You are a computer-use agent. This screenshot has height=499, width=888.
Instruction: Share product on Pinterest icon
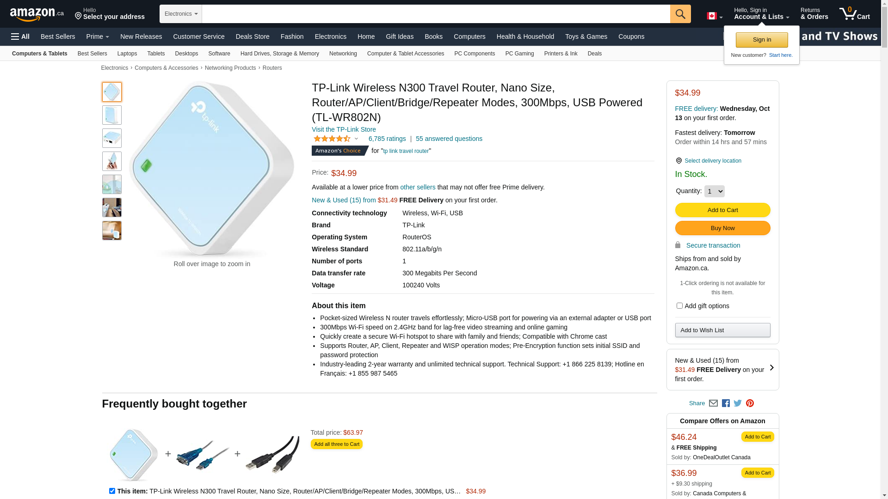click(750, 403)
